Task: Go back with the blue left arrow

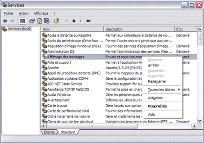Action: [x=5, y=21]
